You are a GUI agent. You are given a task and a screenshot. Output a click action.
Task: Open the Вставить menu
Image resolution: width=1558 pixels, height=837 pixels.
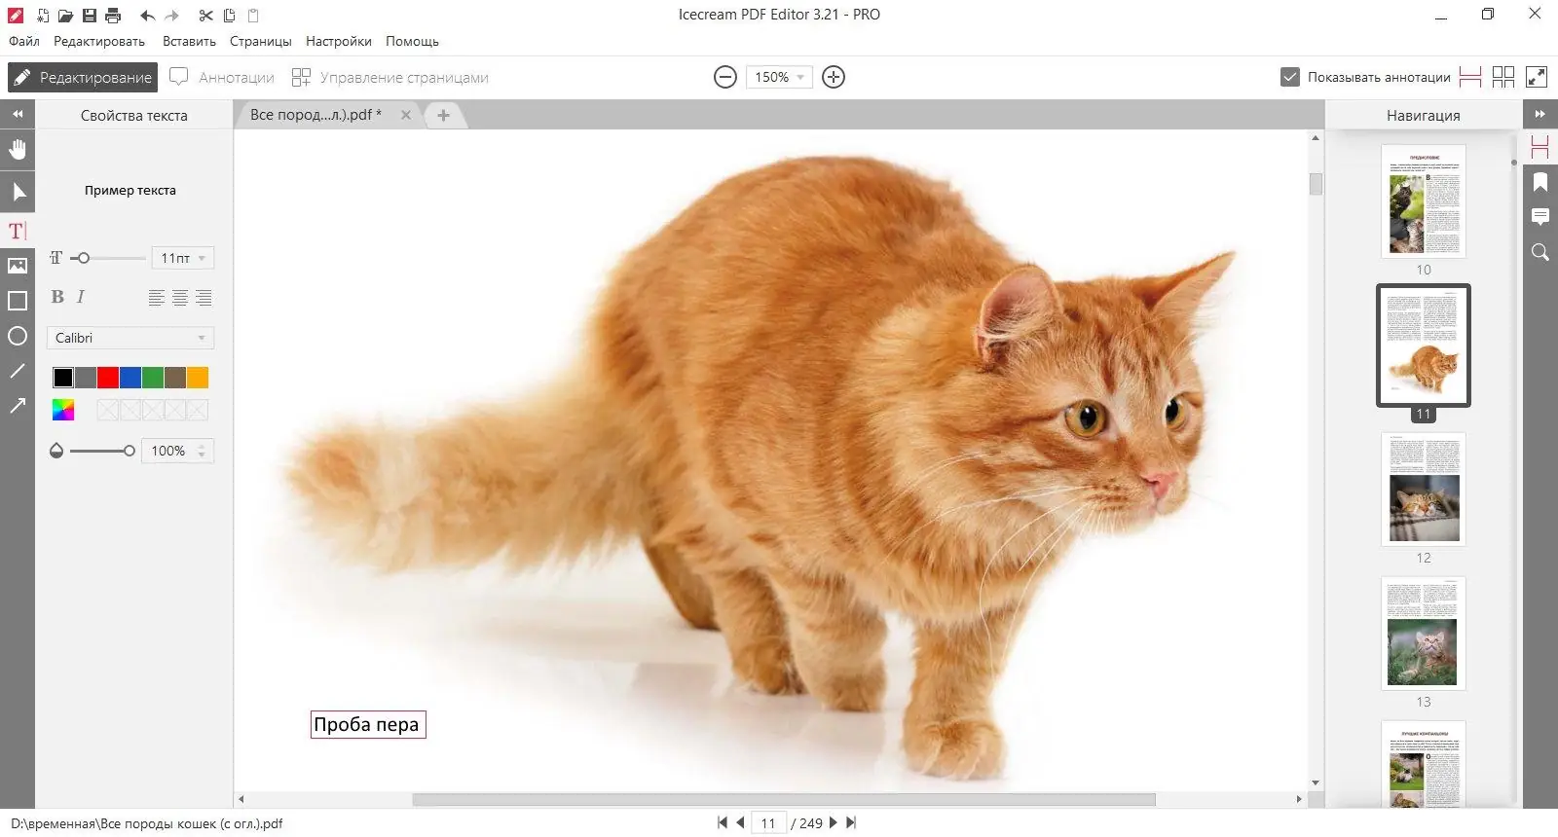click(189, 41)
